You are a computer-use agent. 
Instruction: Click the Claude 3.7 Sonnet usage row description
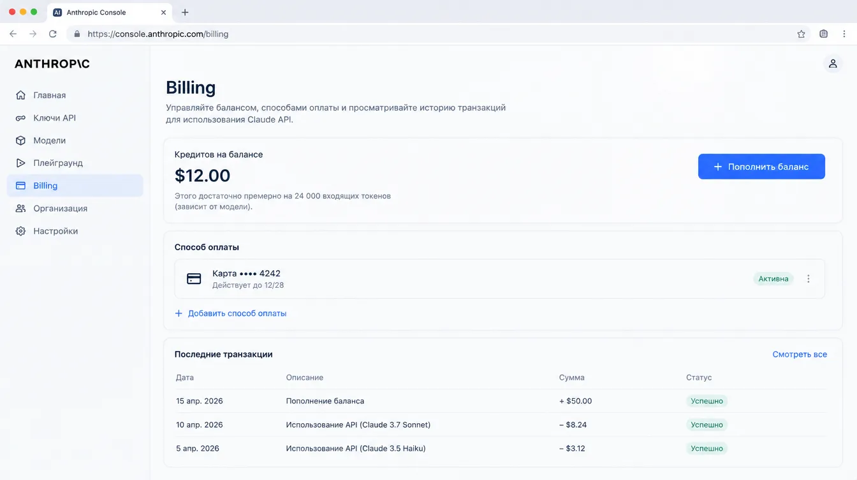point(358,425)
